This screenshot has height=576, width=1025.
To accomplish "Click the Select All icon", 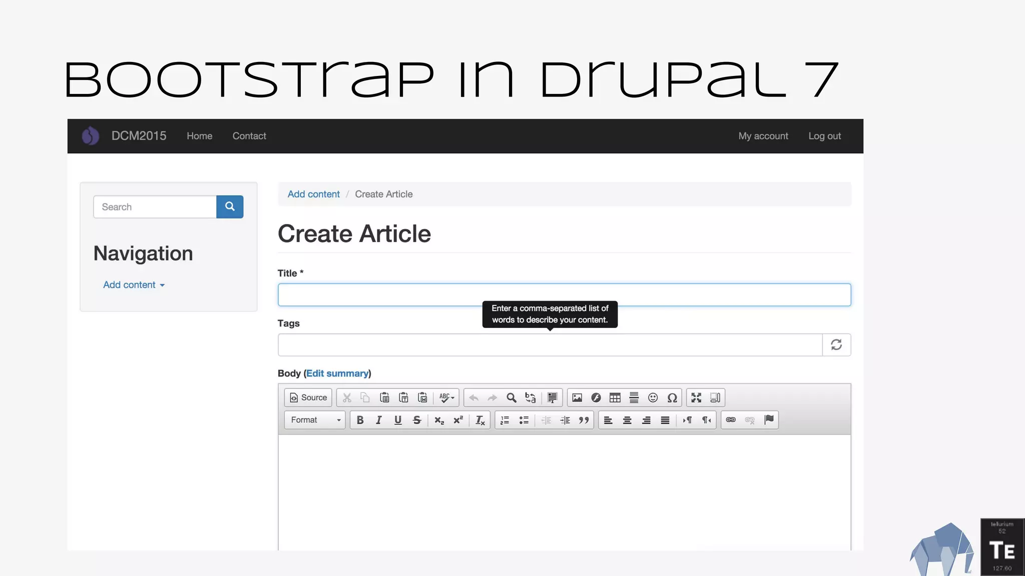I will point(552,397).
